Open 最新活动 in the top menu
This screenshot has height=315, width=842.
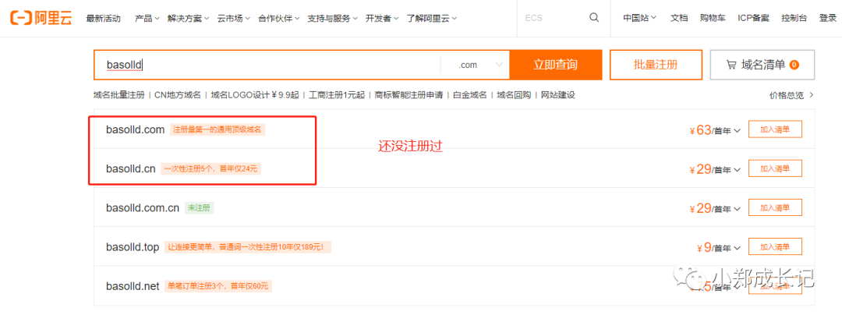coord(103,18)
